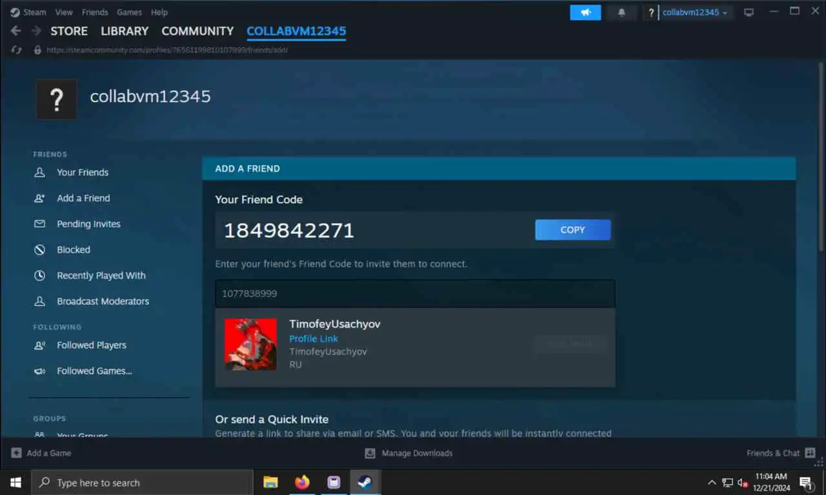
Task: Click the taskbar clock showing 11:04 AM
Action: click(x=772, y=482)
